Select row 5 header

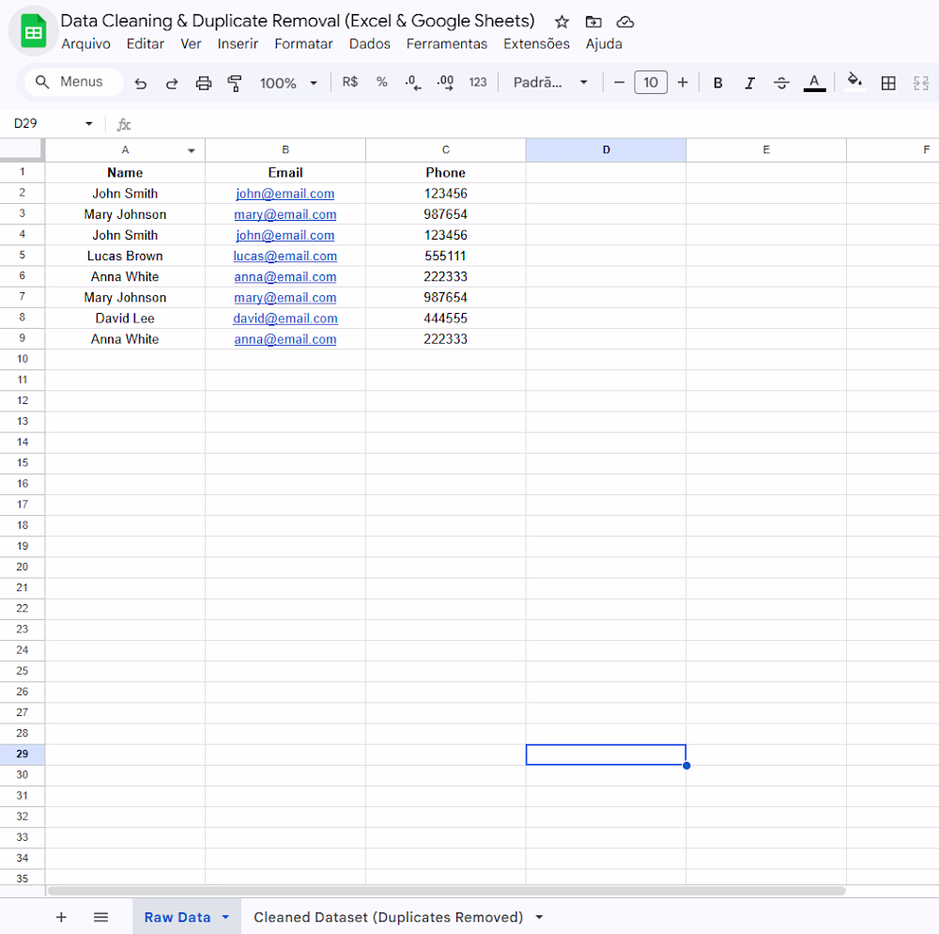23,256
